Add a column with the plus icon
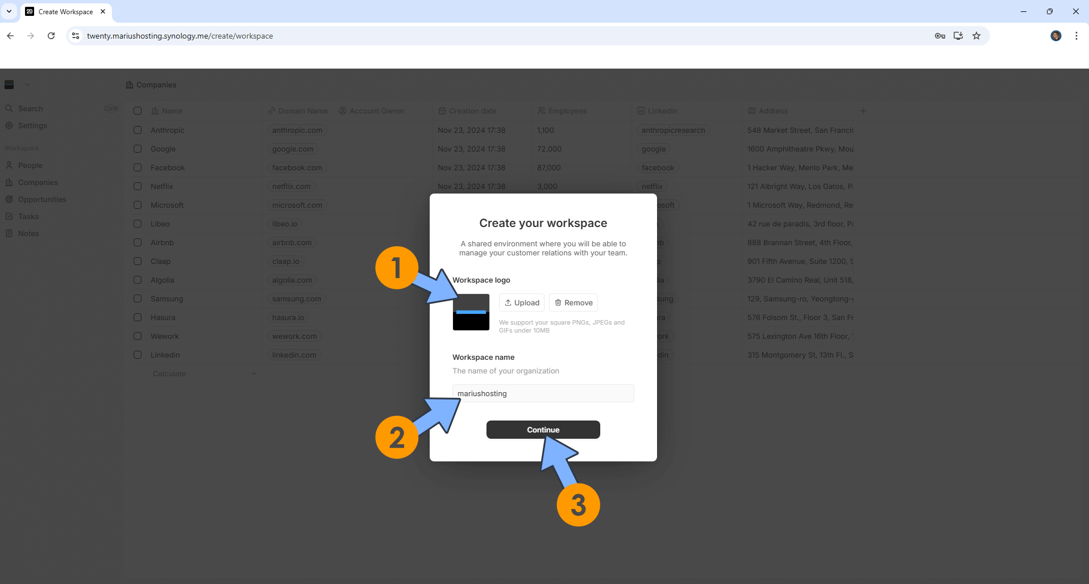 click(x=863, y=111)
